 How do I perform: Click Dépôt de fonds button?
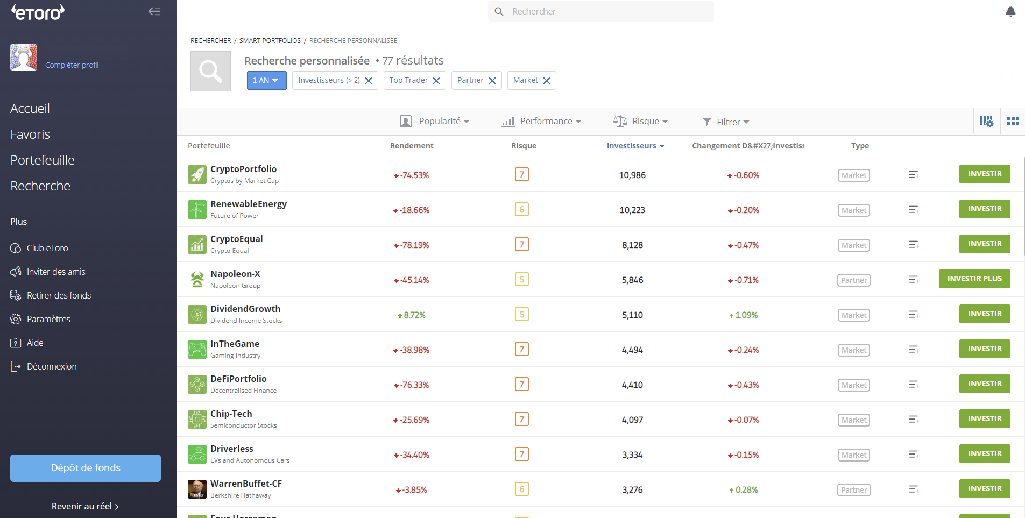(x=86, y=468)
